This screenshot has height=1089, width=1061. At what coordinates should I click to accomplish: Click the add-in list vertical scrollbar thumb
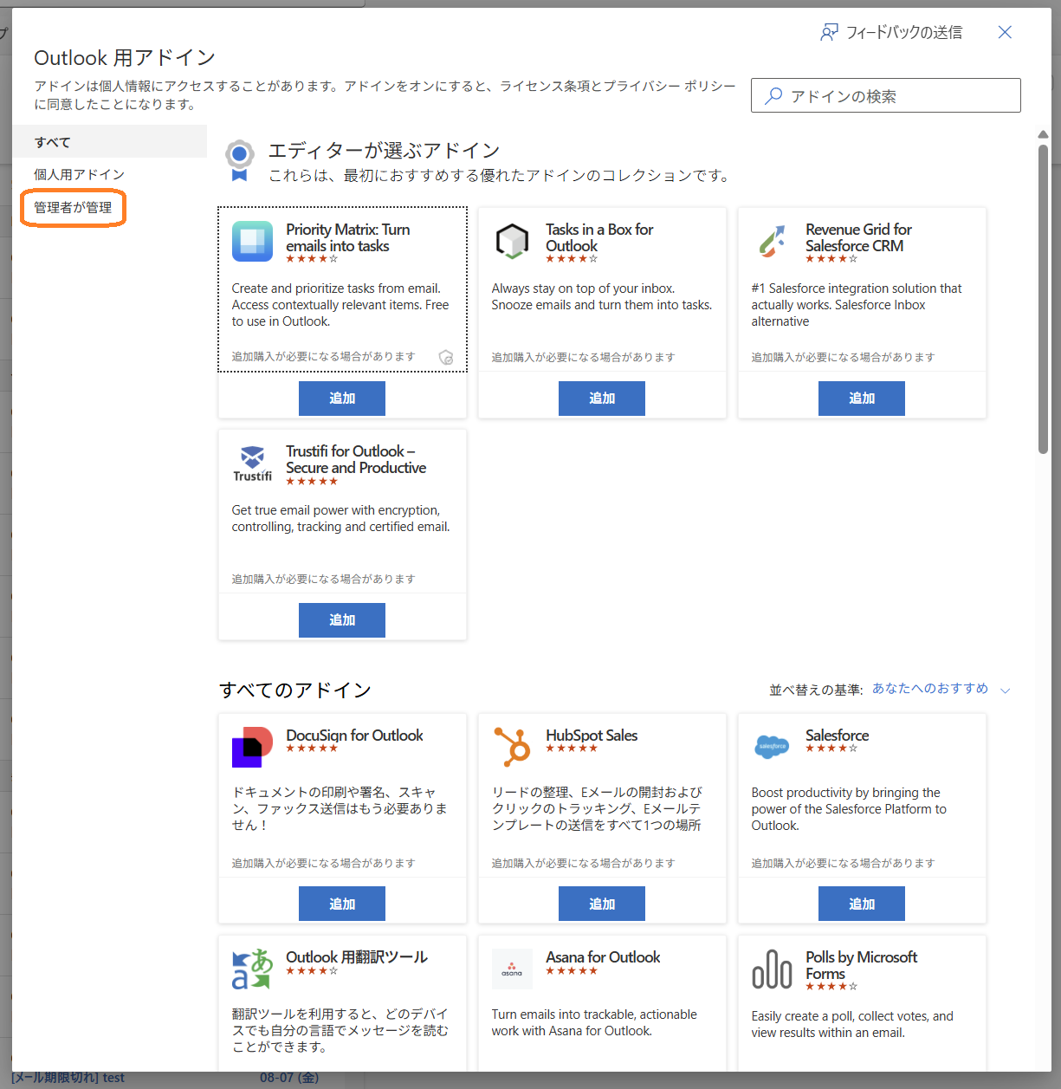pyautogui.click(x=1043, y=299)
